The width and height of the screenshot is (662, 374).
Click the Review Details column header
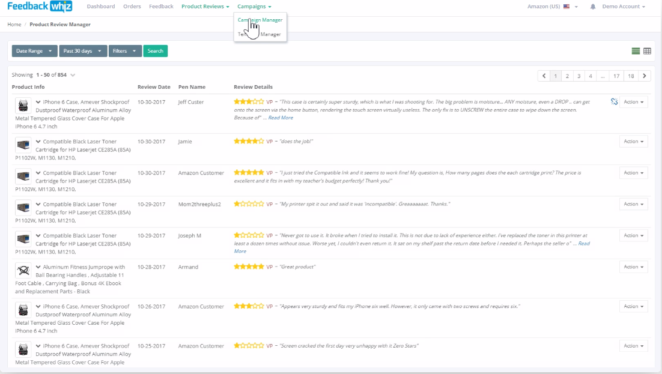tap(254, 87)
